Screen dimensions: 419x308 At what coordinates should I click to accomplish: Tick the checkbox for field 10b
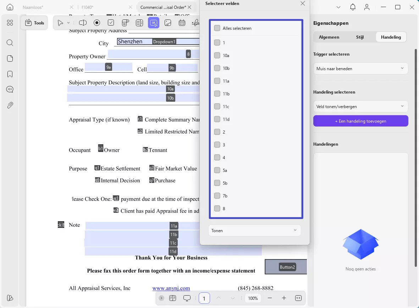click(x=217, y=68)
